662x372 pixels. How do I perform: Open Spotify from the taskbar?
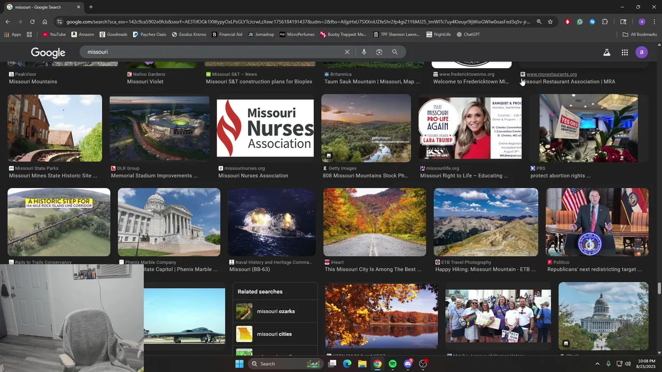tap(393, 364)
